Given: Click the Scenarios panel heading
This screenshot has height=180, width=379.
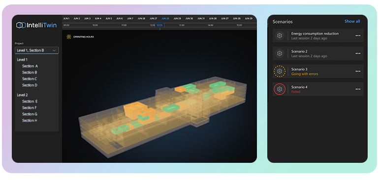Looking at the screenshot, I should point(283,22).
